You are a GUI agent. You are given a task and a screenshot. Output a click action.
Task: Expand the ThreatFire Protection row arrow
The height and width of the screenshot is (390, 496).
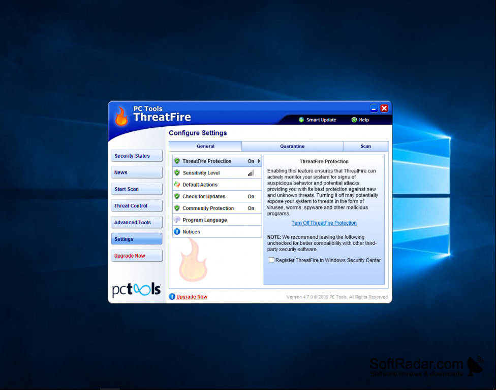point(259,161)
